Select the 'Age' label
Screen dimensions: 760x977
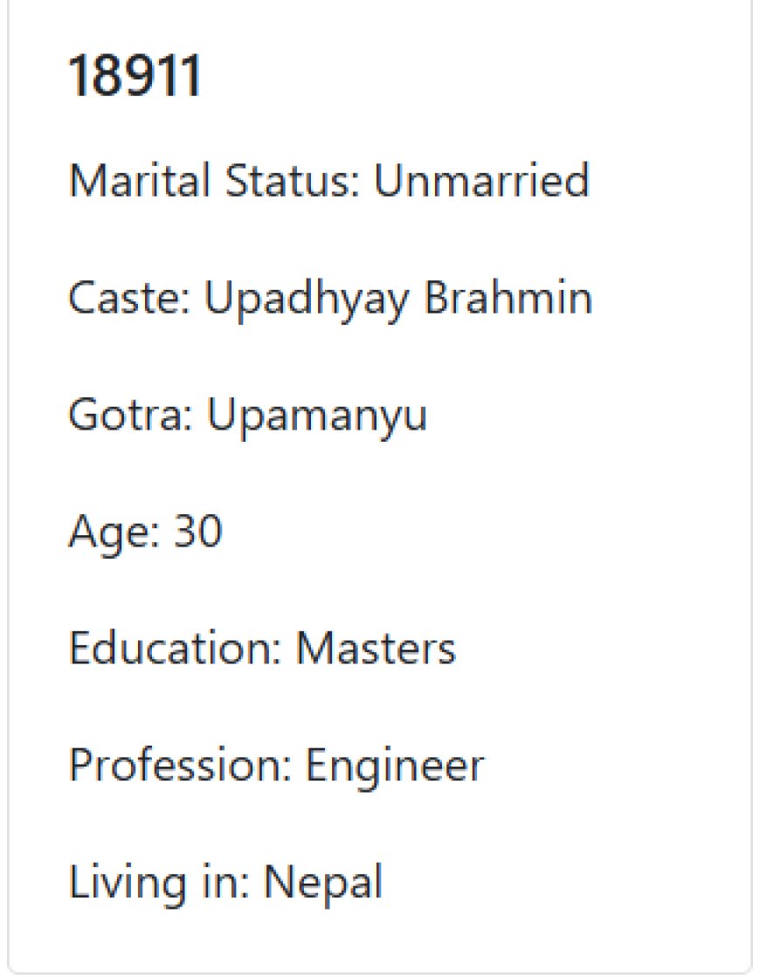pyautogui.click(x=114, y=533)
